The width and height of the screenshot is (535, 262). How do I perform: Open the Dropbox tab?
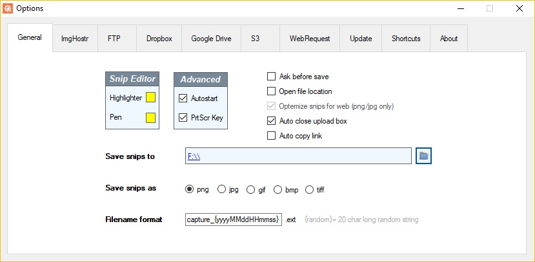tap(159, 39)
